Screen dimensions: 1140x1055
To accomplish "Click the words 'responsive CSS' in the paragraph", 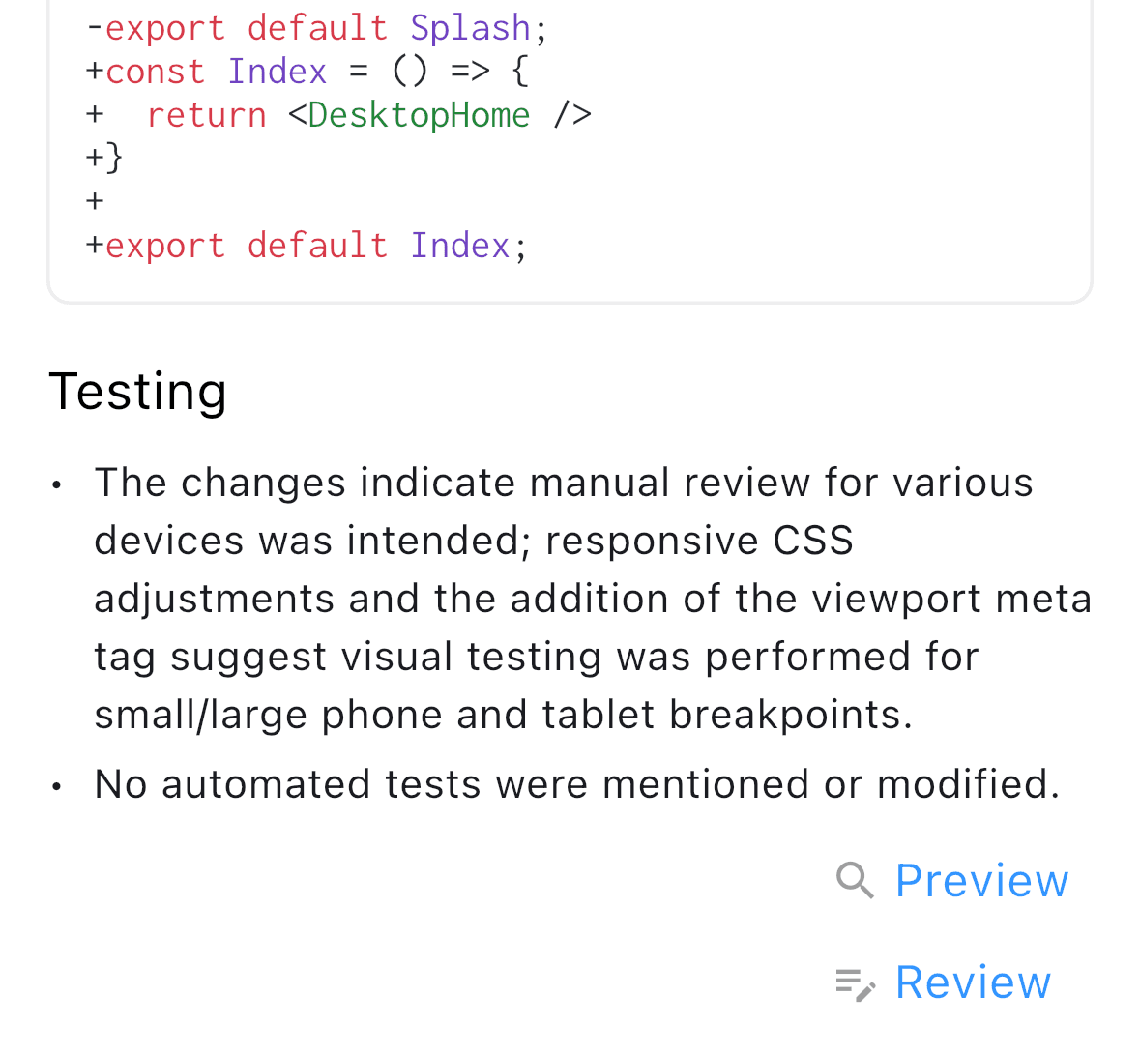I will (699, 541).
